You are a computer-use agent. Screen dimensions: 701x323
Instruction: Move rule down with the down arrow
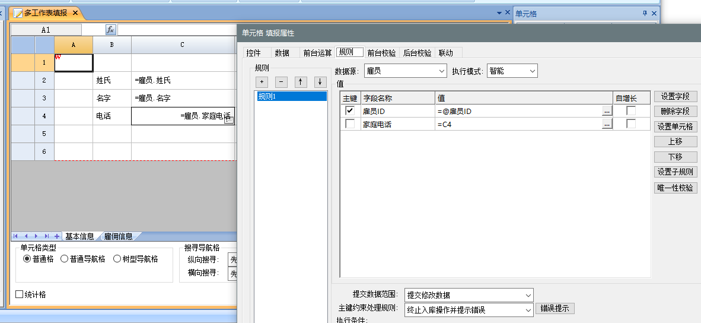[x=320, y=82]
